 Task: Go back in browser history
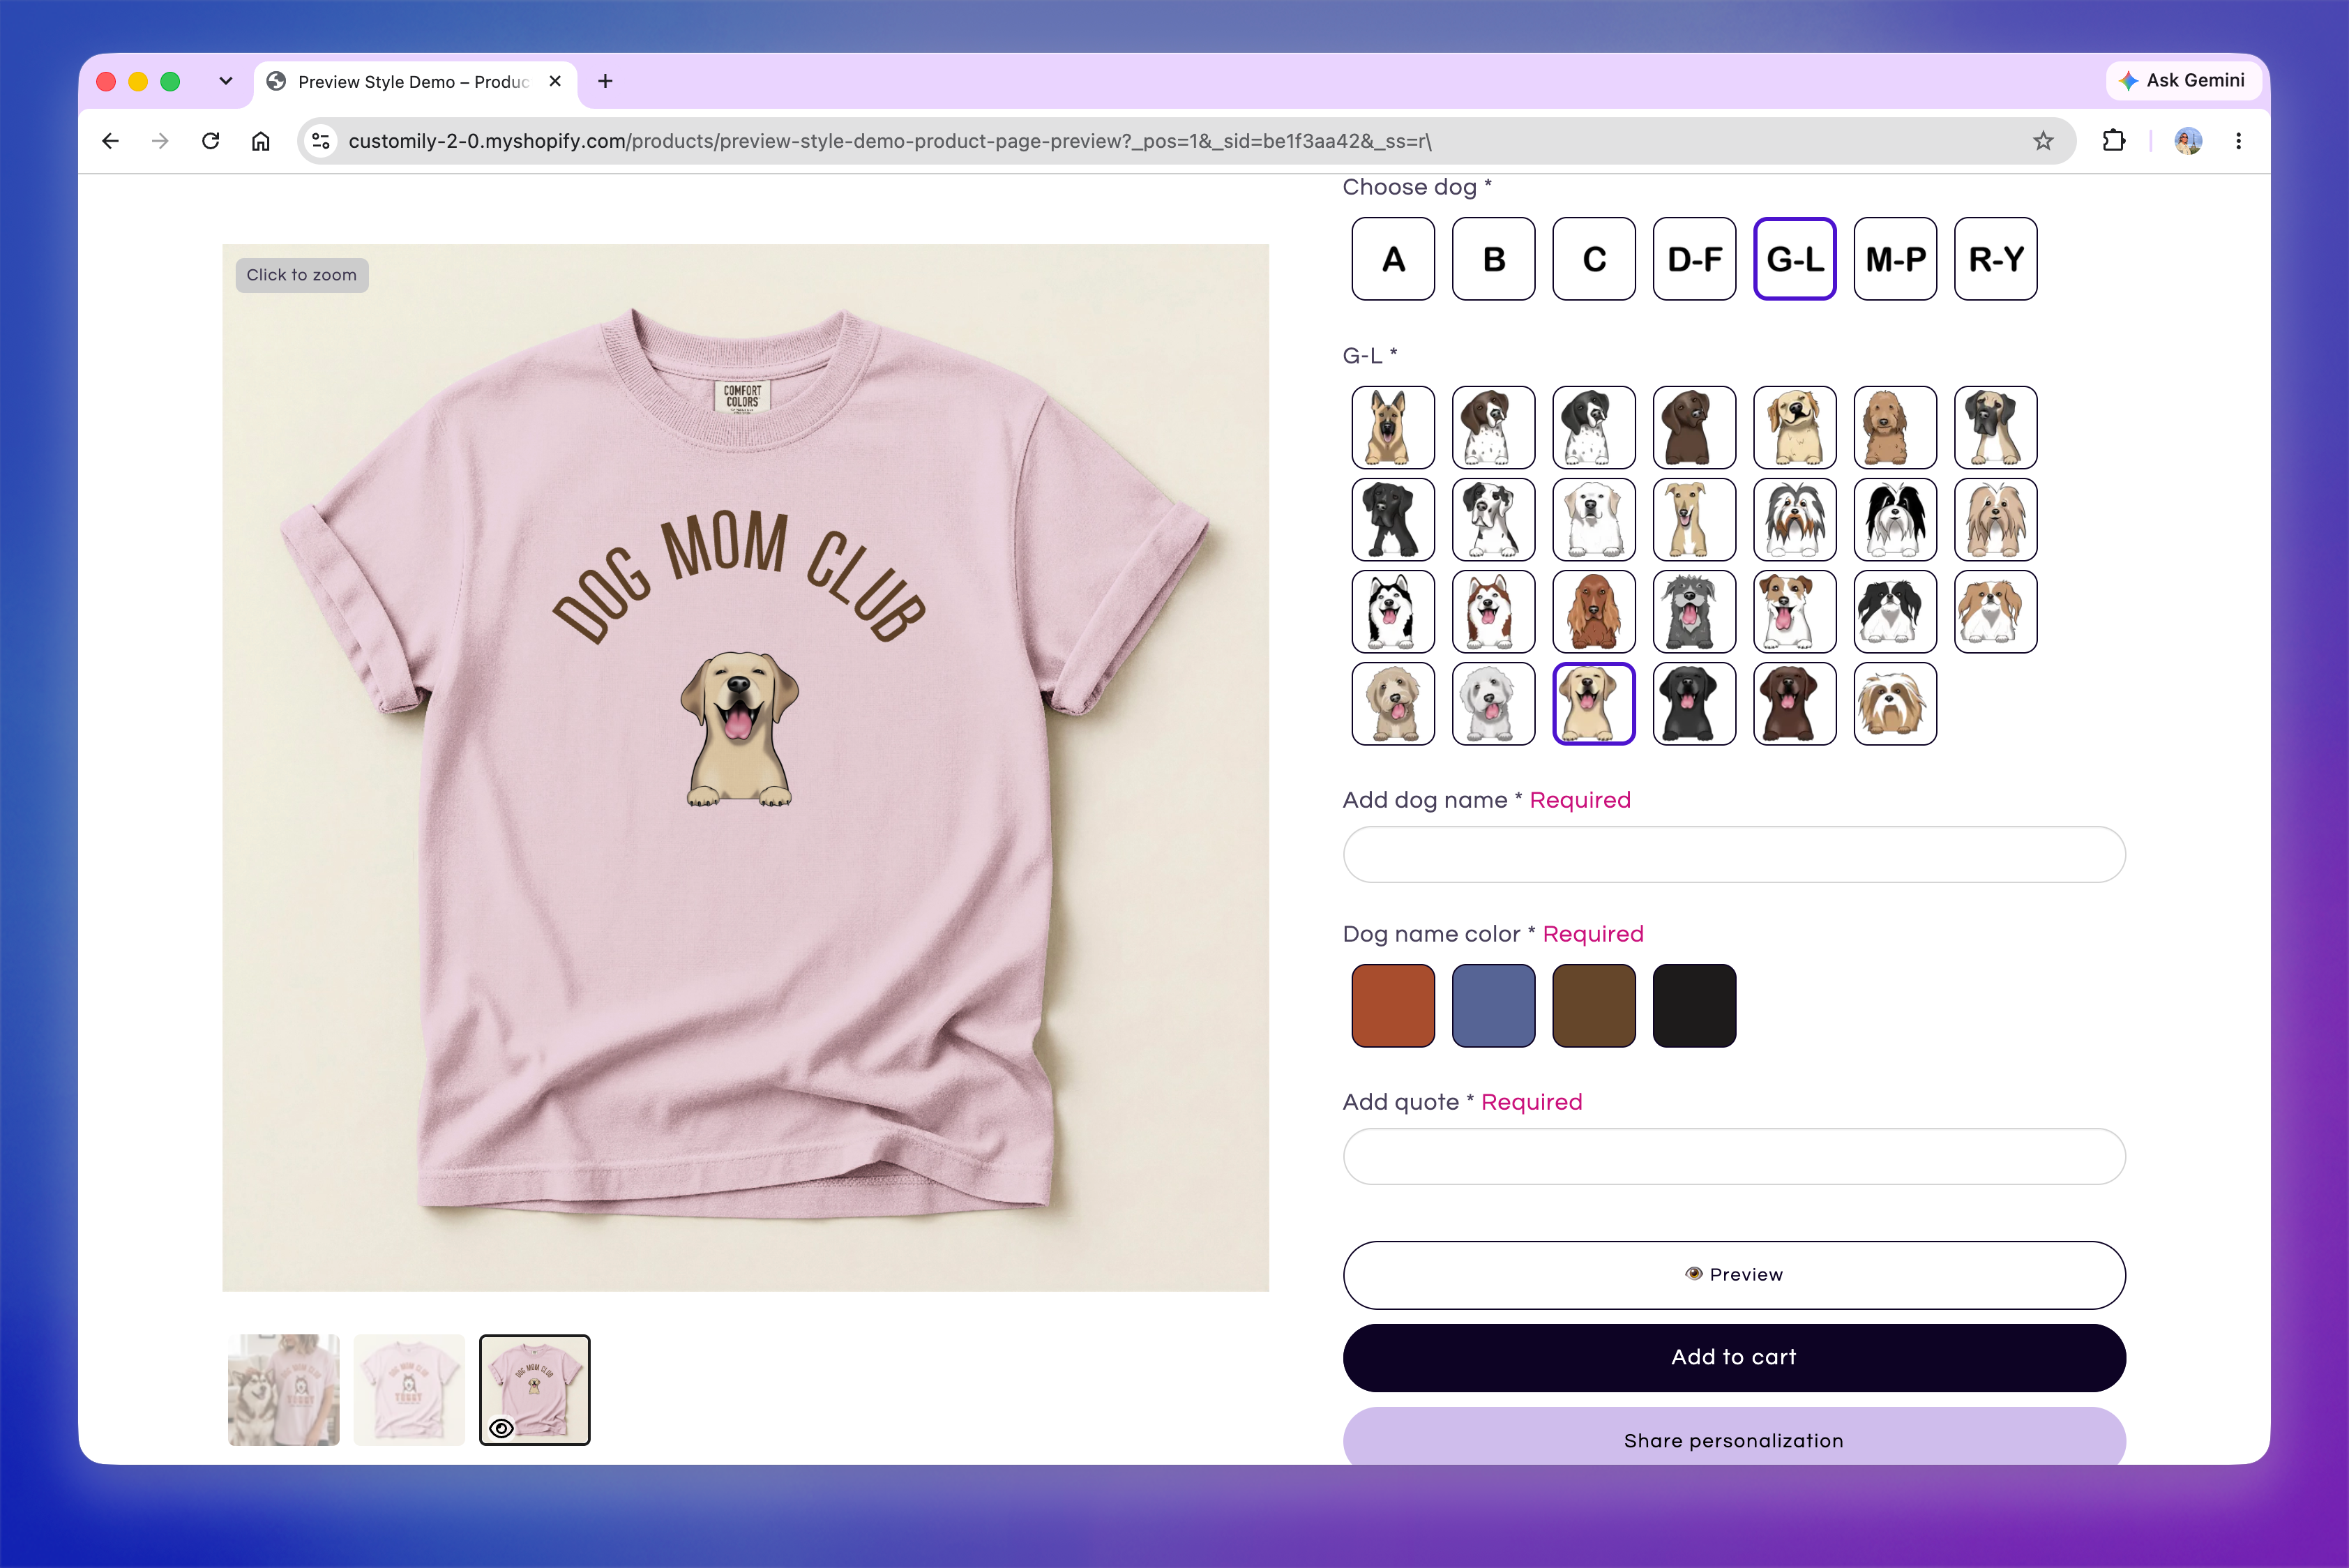110,141
